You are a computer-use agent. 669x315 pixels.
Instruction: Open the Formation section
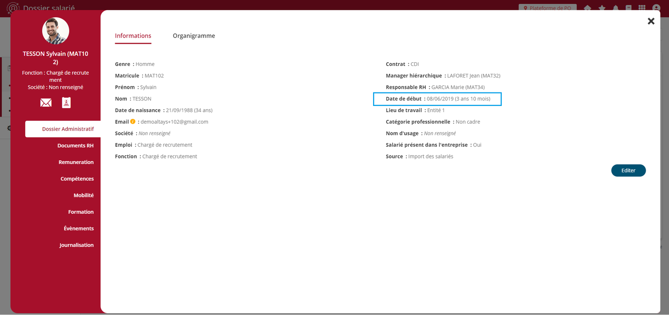(81, 212)
